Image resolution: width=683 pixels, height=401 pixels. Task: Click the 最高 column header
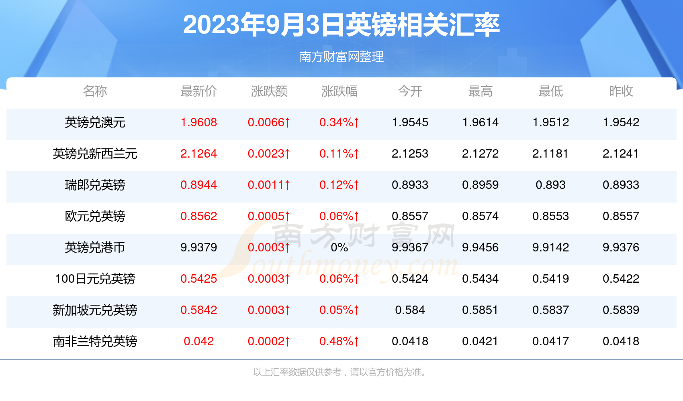480,91
